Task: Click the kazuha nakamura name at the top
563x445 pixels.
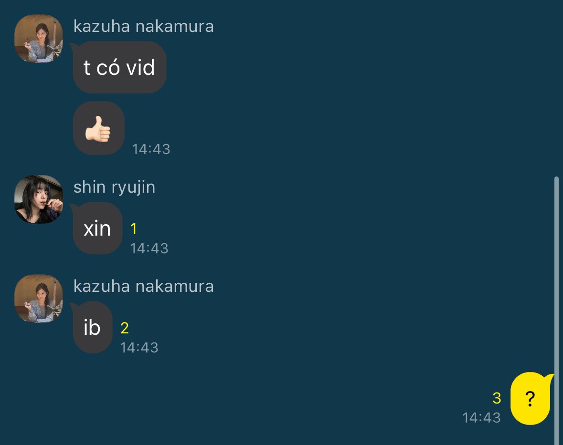Action: tap(144, 27)
